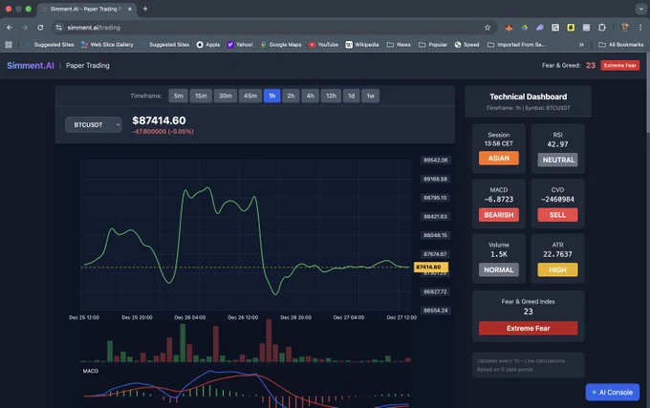Click the RSI NEUTRAL badge
Image resolution: width=650 pixels, height=408 pixels.
coord(558,160)
